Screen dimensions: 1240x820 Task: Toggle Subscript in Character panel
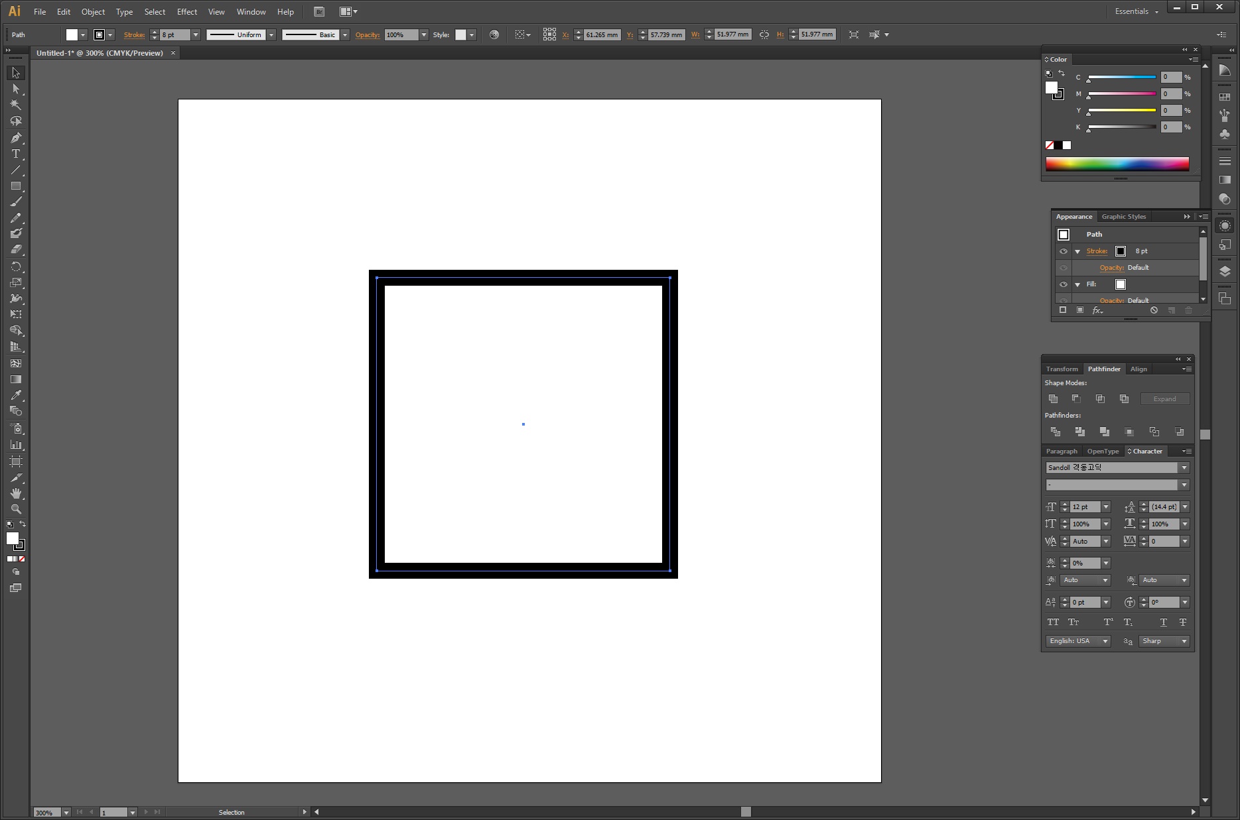tap(1128, 622)
